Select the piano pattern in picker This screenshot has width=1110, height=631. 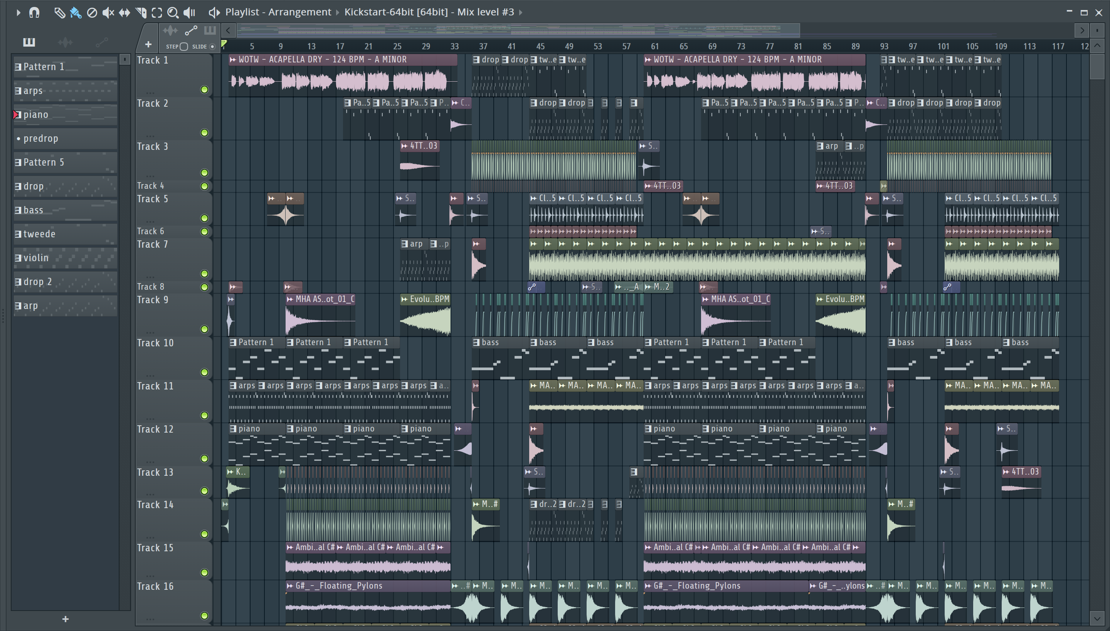click(66, 114)
